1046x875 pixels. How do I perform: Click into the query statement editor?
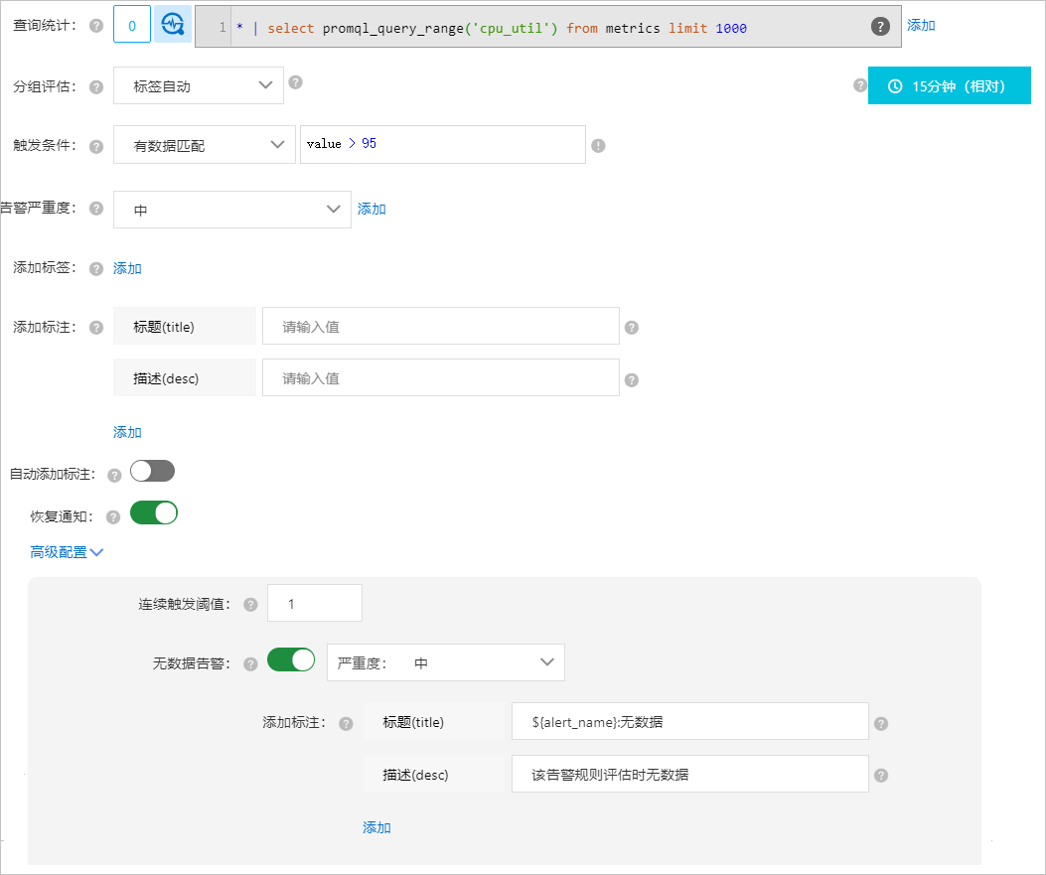(x=547, y=27)
